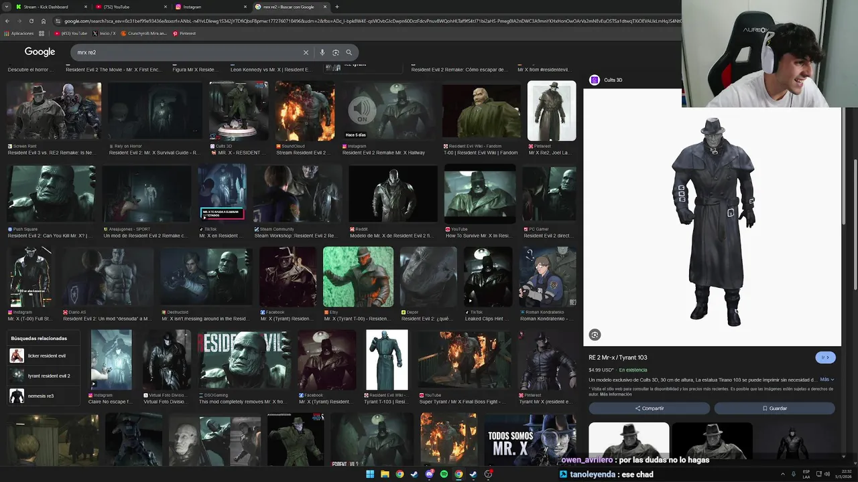Viewport: 858px width, 482px height.
Task: Start voice search with the microphone icon
Action: (x=322, y=52)
